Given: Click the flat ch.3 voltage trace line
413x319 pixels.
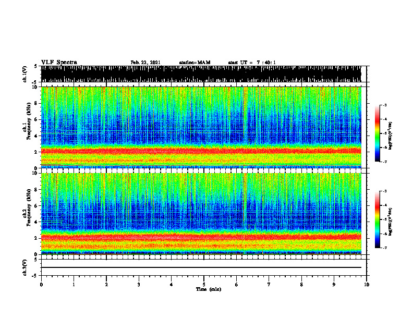Looking at the screenshot, I should click(x=201, y=267).
